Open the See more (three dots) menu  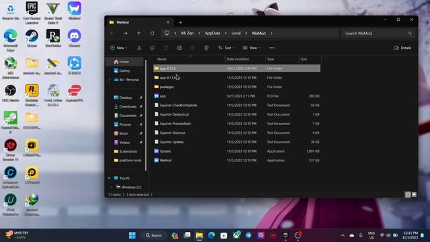[271, 48]
